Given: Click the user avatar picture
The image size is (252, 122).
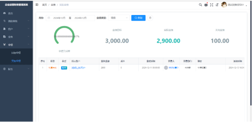Looking at the screenshot, I should point(224,5).
